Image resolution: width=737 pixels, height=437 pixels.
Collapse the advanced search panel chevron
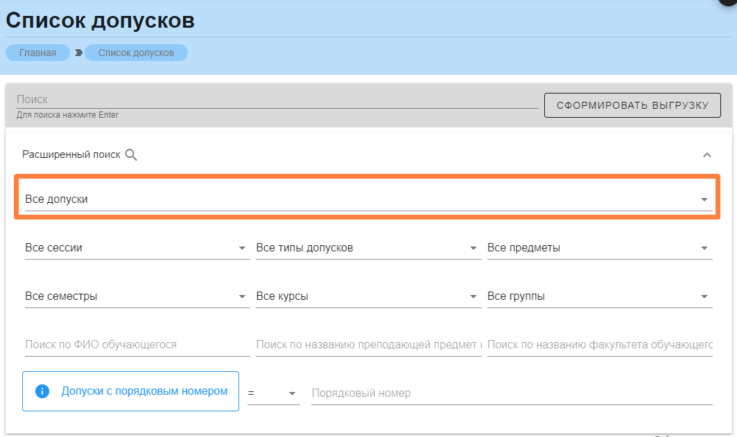coord(706,155)
